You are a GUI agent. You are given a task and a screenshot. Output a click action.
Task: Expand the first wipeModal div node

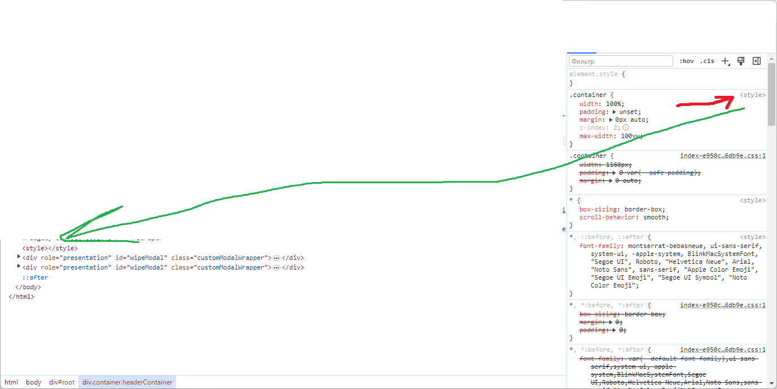click(x=19, y=257)
